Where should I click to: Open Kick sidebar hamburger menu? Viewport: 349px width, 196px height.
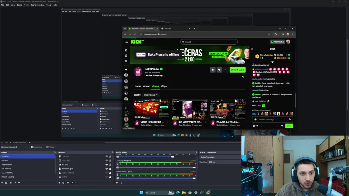click(x=127, y=42)
